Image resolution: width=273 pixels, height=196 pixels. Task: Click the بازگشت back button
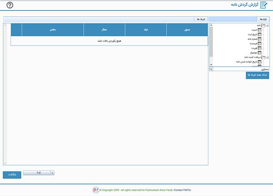(x=12, y=175)
